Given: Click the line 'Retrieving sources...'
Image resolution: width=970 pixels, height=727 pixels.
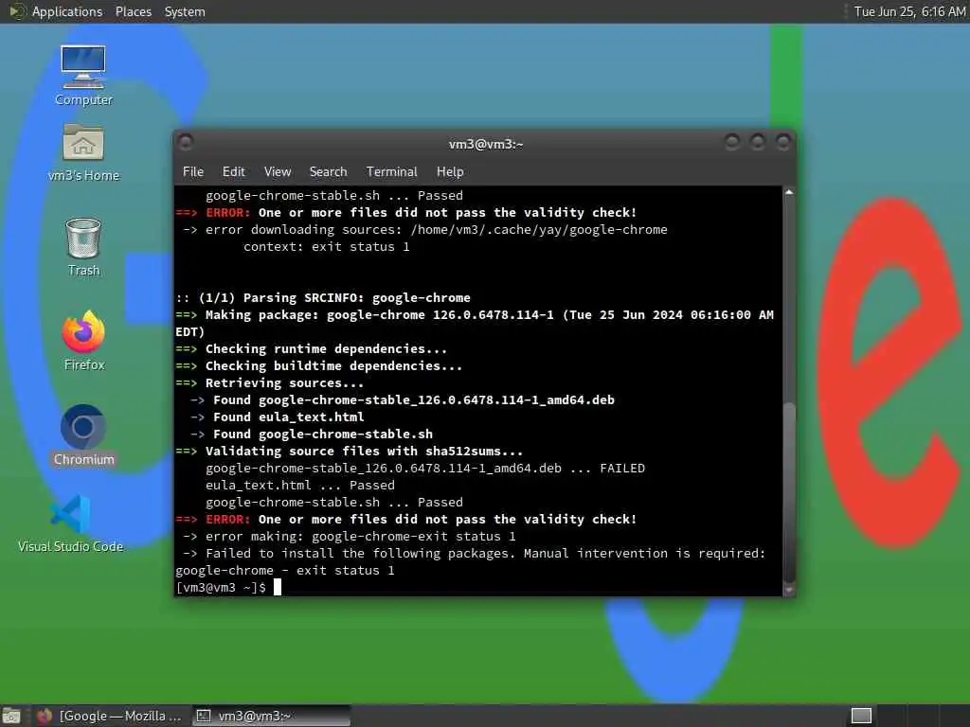Looking at the screenshot, I should pyautogui.click(x=284, y=383).
